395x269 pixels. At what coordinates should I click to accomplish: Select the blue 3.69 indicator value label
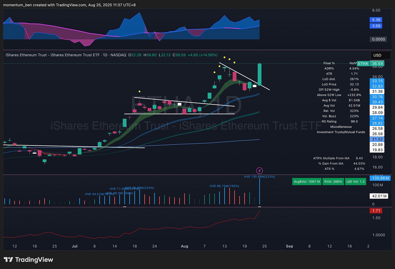coord(376,26)
